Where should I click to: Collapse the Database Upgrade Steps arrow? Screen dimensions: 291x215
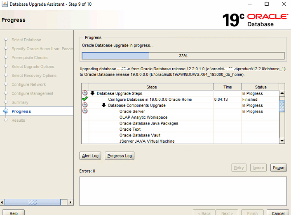pyautogui.click(x=93, y=93)
